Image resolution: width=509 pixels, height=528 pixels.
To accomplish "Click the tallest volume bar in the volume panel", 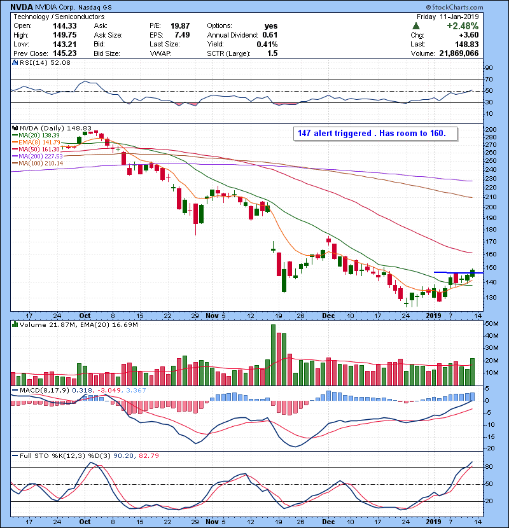I will (273, 355).
